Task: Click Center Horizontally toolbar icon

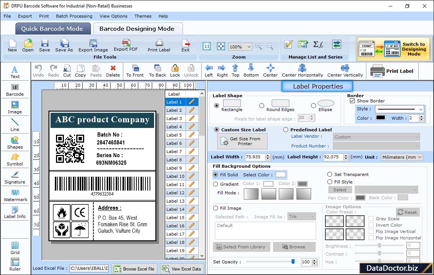Action: tap(302, 71)
